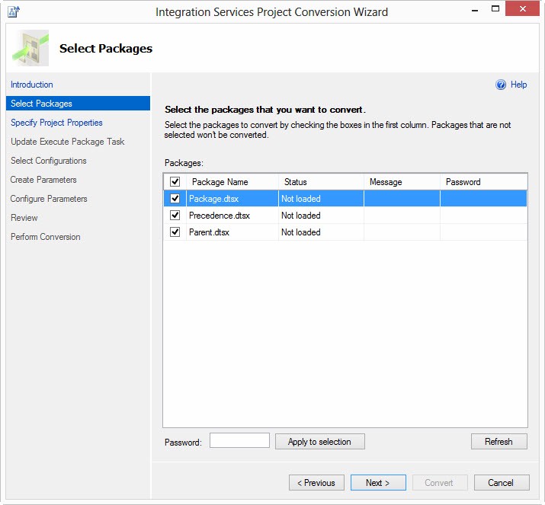Screen dimensions: 545x505
Task: Click the blue Help question mark icon
Action: pyautogui.click(x=501, y=85)
